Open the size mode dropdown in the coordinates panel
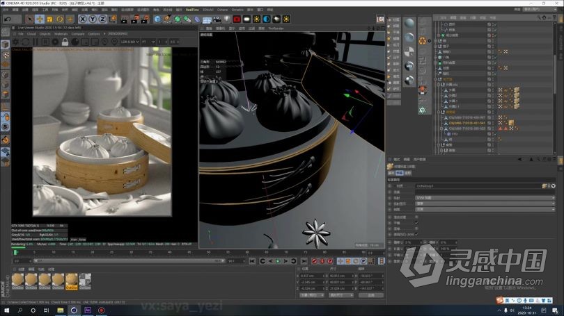This screenshot has width=564, height=316. point(341,295)
